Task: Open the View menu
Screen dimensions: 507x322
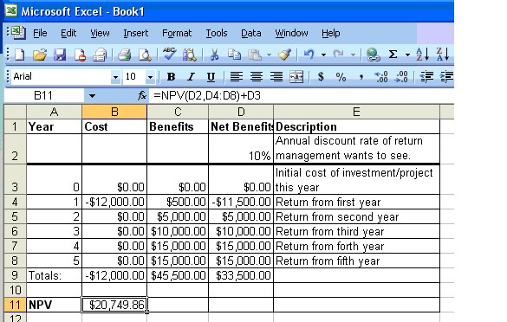Action: (100, 33)
